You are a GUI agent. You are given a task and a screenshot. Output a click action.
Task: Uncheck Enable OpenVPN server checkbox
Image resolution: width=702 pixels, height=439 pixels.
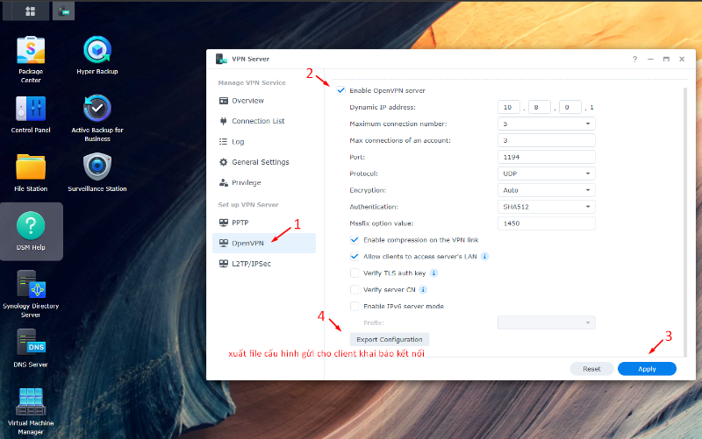coord(340,90)
